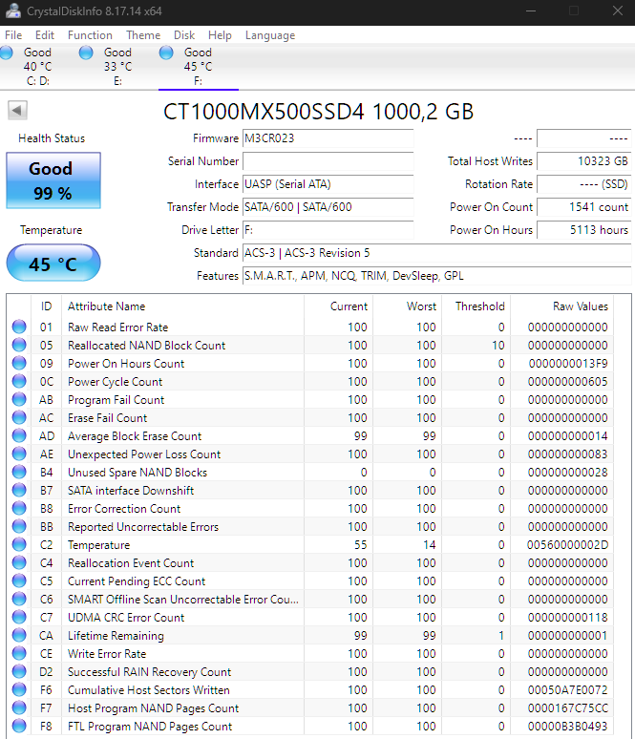Screen dimensions: 635x739
Task: Select the SMART Offline Scan Uncorrectable Error row
Action: click(311, 599)
